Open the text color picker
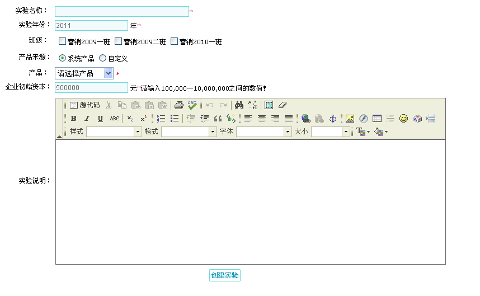 363,132
